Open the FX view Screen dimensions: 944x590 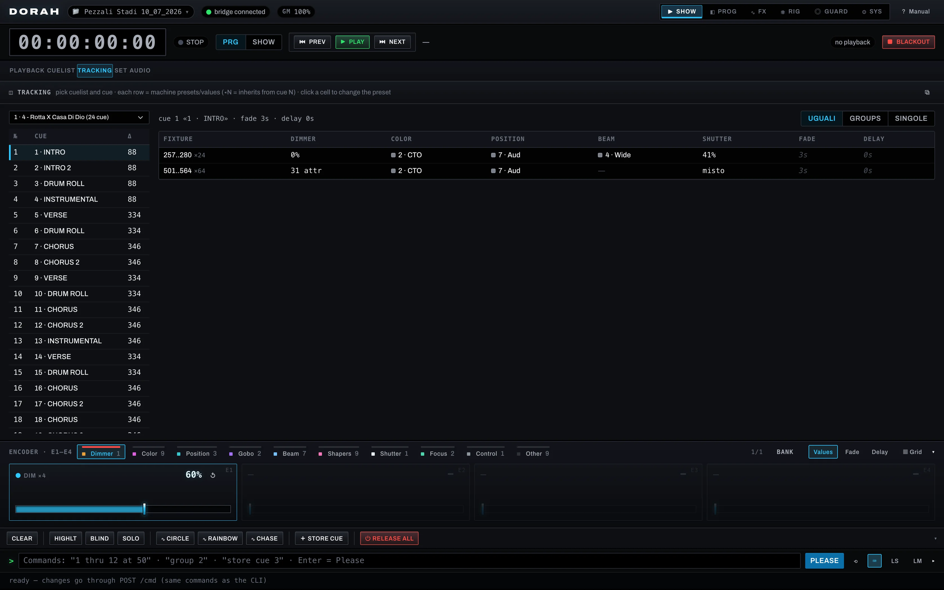coord(758,12)
